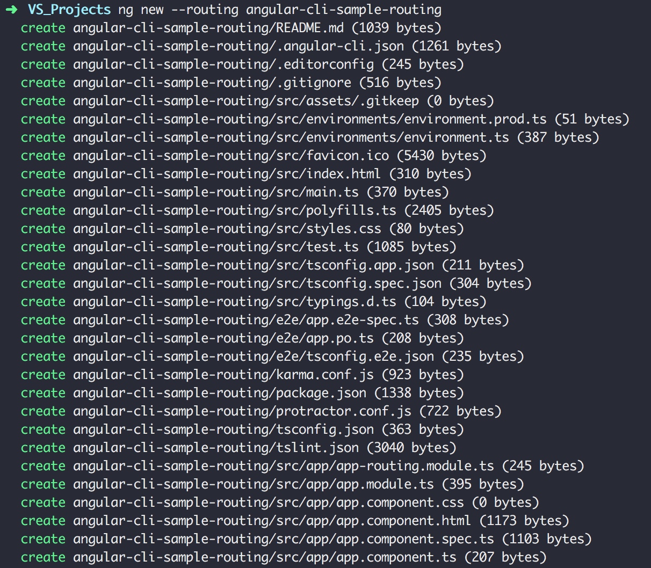The image size is (651, 568).
Task: Click the README.md (1039 bytes) line
Action: pos(231,28)
